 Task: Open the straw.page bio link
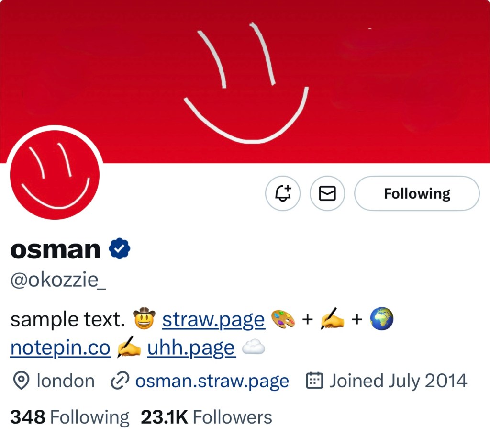213,319
